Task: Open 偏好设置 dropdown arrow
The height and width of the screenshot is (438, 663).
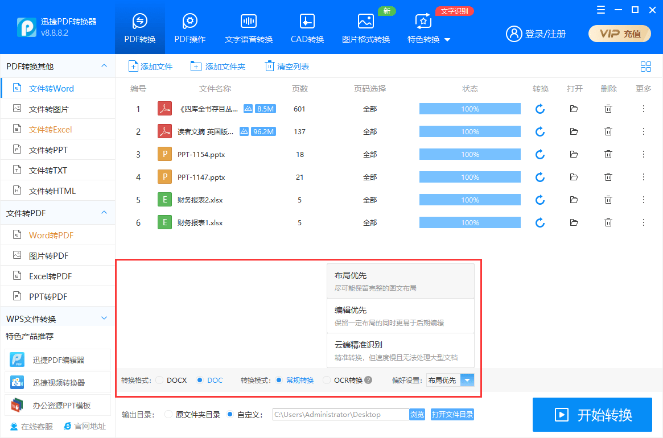Action: (467, 380)
